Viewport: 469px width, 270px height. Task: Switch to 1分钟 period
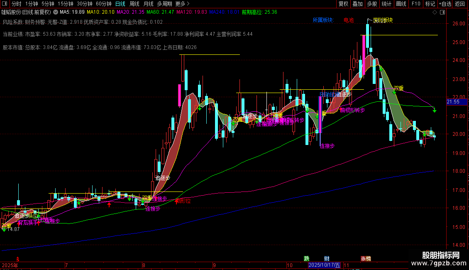click(32, 4)
